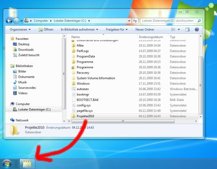
Task: Sort by Änderungsdatum column header
Action: point(151,37)
